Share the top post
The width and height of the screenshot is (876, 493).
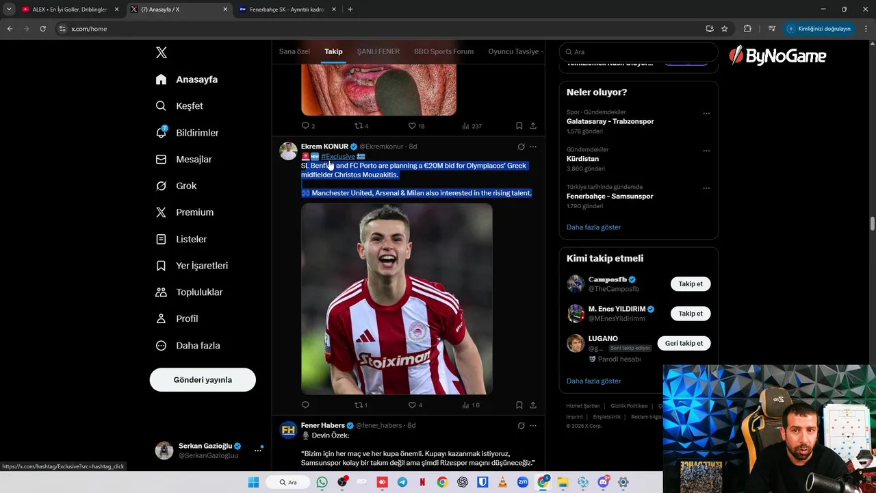tap(533, 126)
